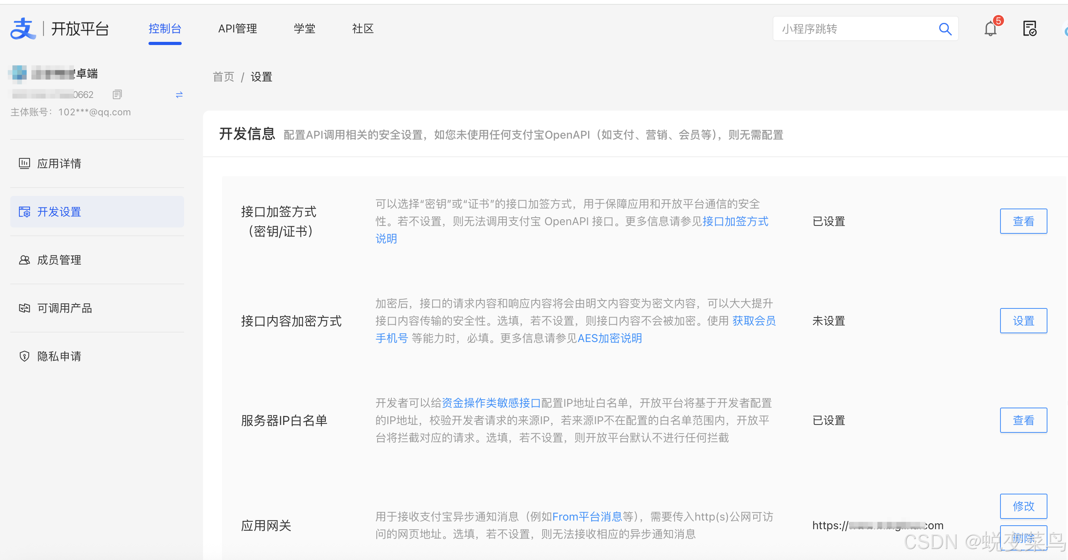Click the 应用详情 sidebar icon
The width and height of the screenshot is (1068, 560).
pos(24,163)
